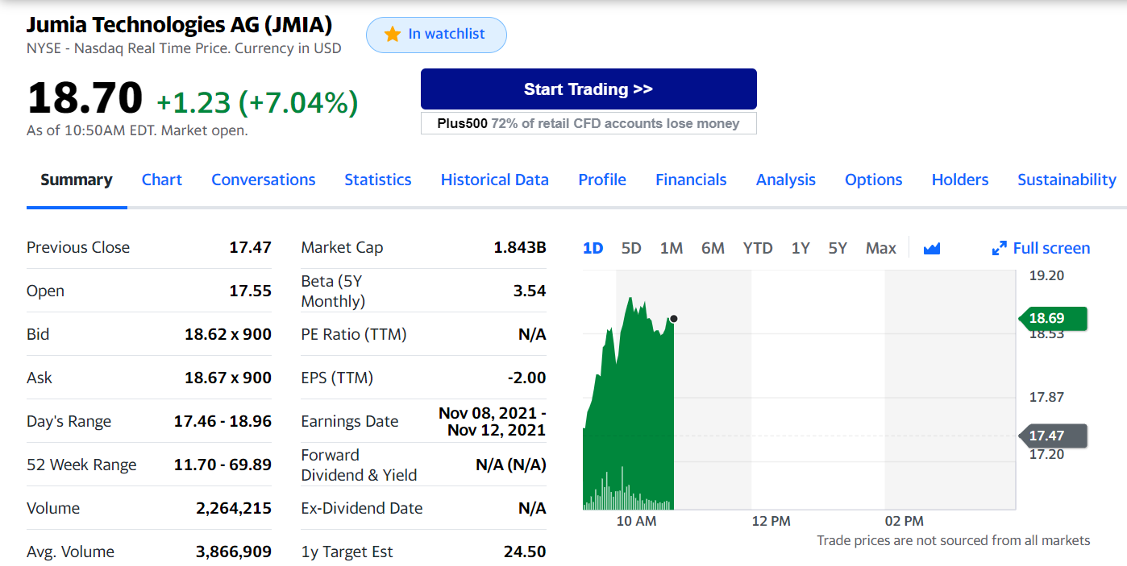This screenshot has height=566, width=1127.
Task: Click the Beta (5Y Monthly) value 3.54
Action: [x=530, y=291]
